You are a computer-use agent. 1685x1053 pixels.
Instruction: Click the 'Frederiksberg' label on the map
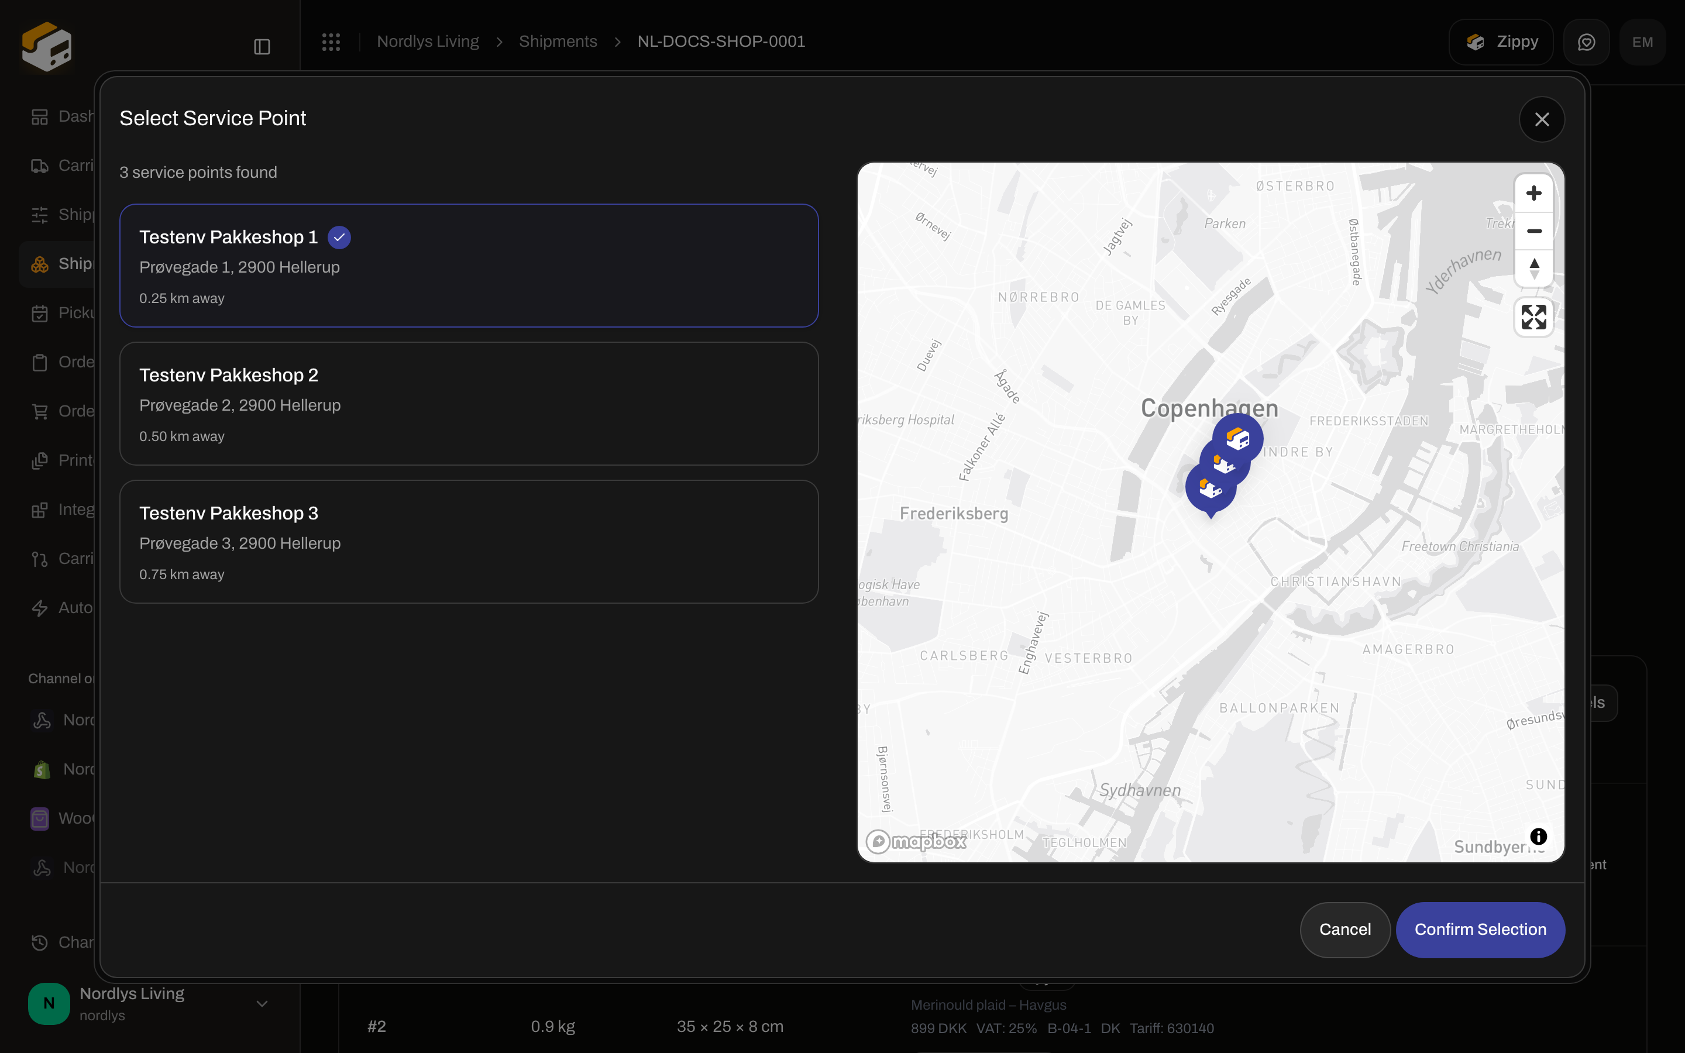(954, 513)
